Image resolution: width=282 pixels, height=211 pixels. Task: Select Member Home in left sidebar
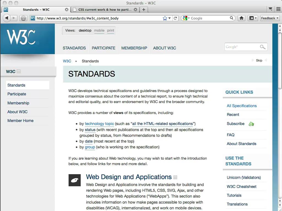28,121
